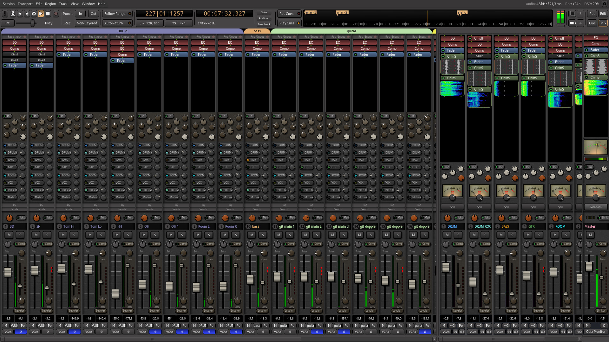This screenshot has width=609, height=342.
Task: Open the Session menu
Action: click(x=9, y=4)
